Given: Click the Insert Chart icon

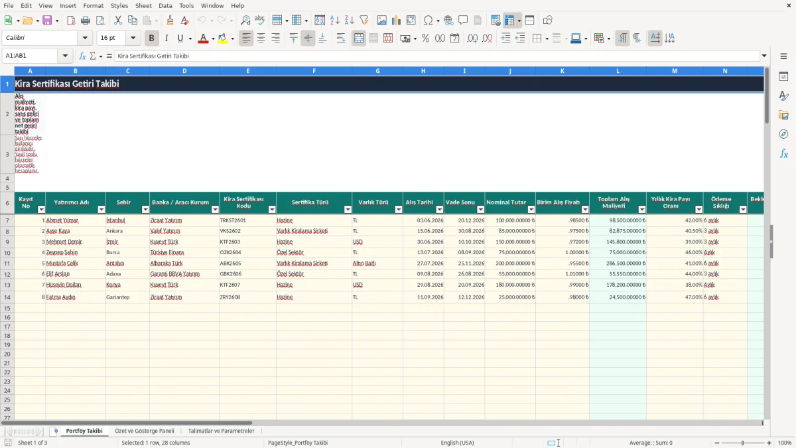Looking at the screenshot, I should click(397, 21).
